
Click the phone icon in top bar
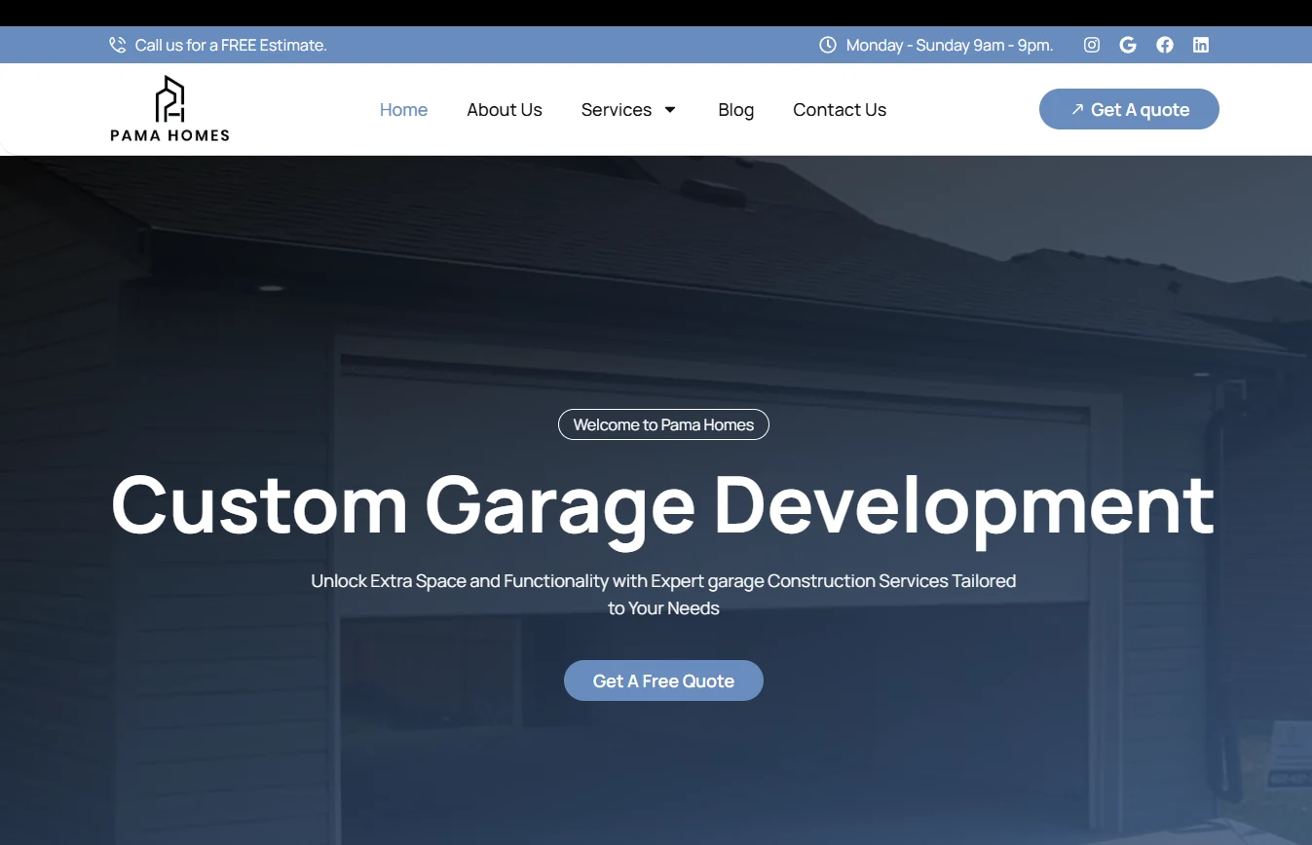(x=118, y=45)
